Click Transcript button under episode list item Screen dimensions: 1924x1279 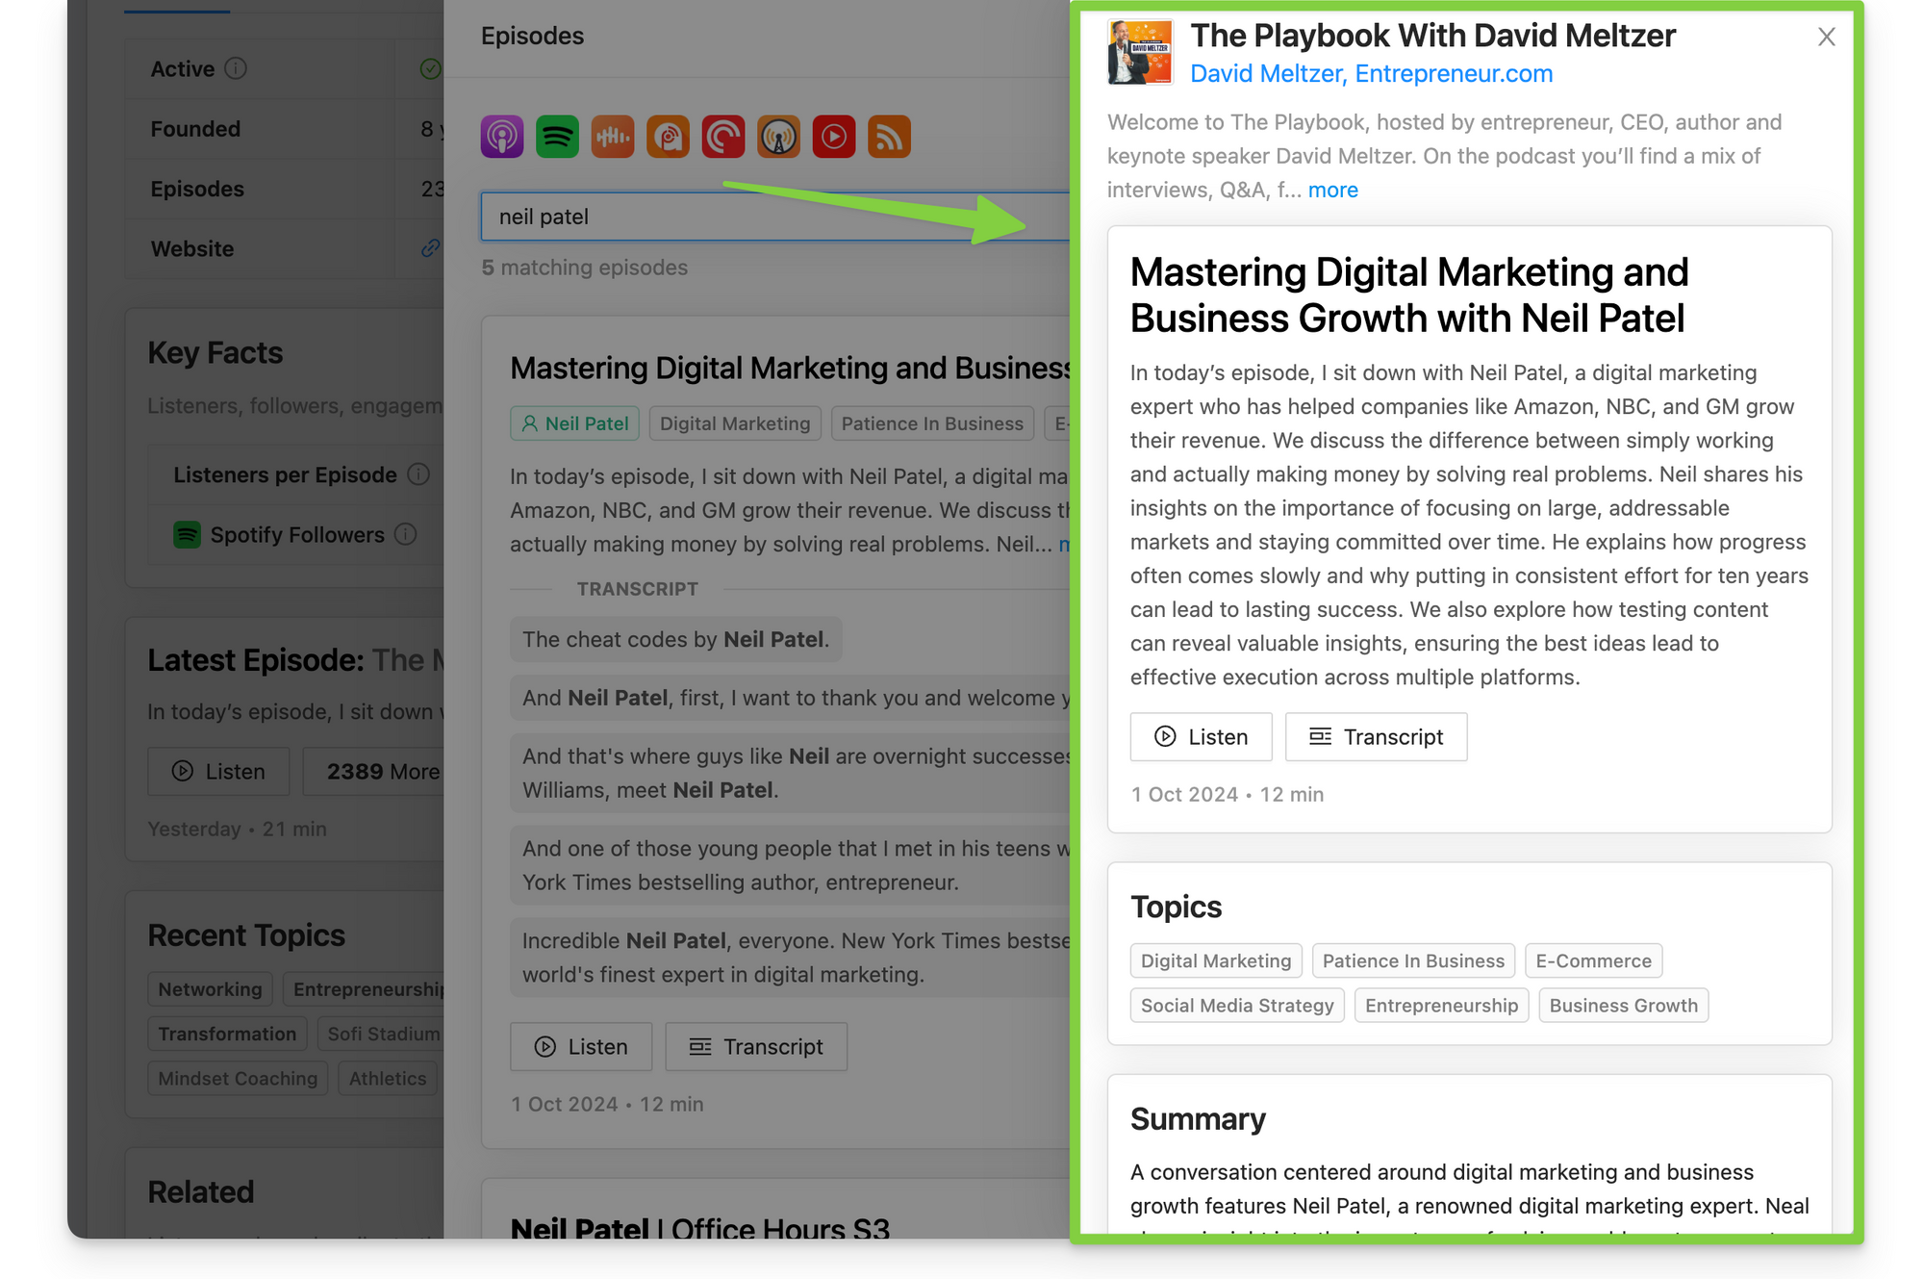coord(756,1047)
